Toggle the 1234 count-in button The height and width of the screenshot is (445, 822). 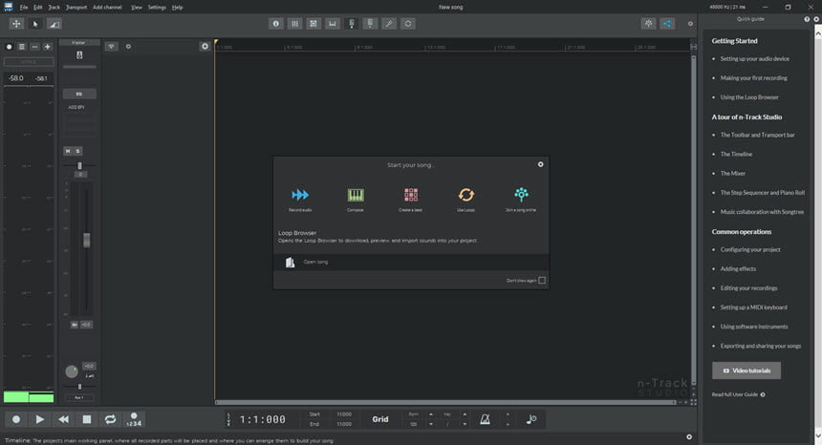coord(134,419)
